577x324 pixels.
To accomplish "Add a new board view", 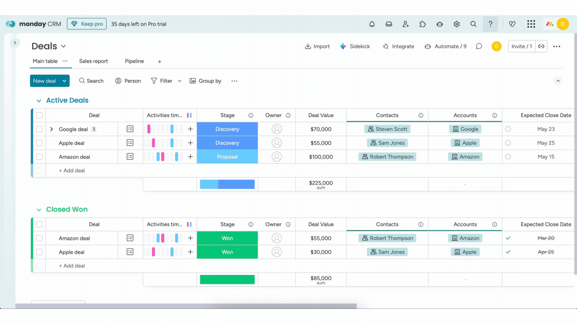I will (x=160, y=61).
